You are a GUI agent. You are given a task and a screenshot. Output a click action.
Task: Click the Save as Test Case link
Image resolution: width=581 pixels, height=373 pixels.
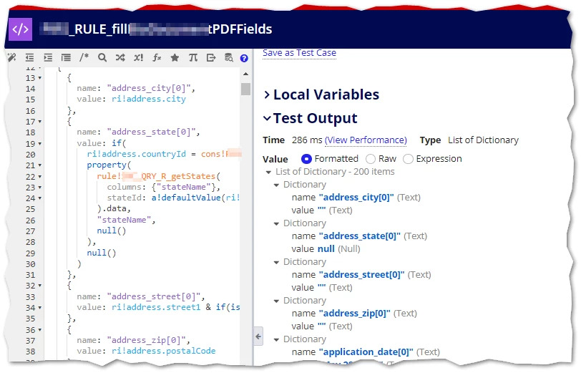click(x=299, y=53)
